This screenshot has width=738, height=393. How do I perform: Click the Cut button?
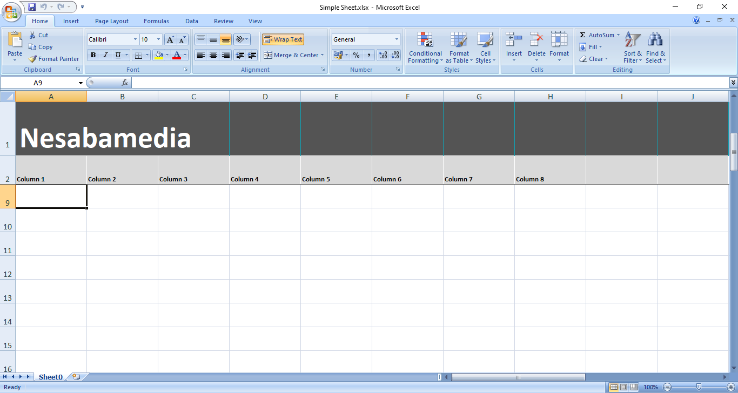38,35
